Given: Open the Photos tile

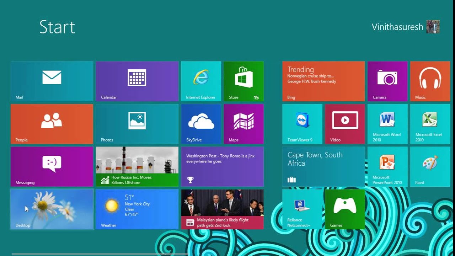Looking at the screenshot, I should 137,124.
